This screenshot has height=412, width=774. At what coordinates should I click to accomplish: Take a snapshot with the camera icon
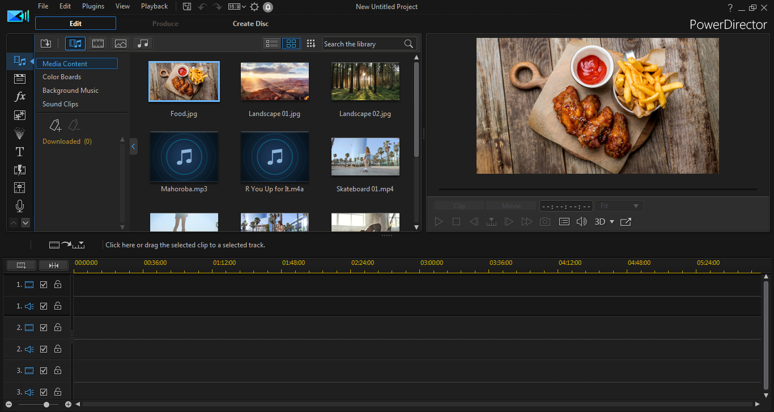pyautogui.click(x=545, y=222)
